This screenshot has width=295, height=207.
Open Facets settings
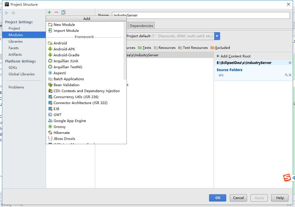14,48
